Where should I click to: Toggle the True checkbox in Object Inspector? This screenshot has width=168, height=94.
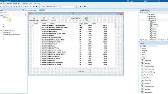click(x=4, y=17)
